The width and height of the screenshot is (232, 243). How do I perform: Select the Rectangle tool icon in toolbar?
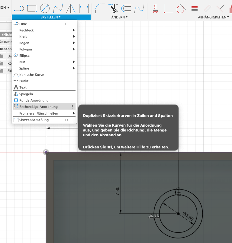[x=32, y=8]
